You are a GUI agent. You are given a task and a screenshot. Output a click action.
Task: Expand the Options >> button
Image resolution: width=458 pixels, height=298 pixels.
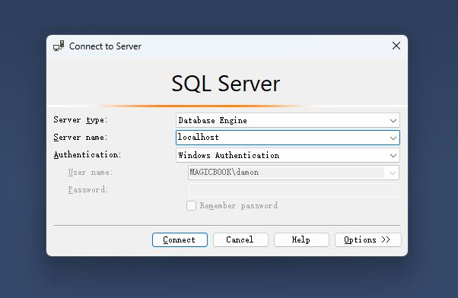coord(368,239)
